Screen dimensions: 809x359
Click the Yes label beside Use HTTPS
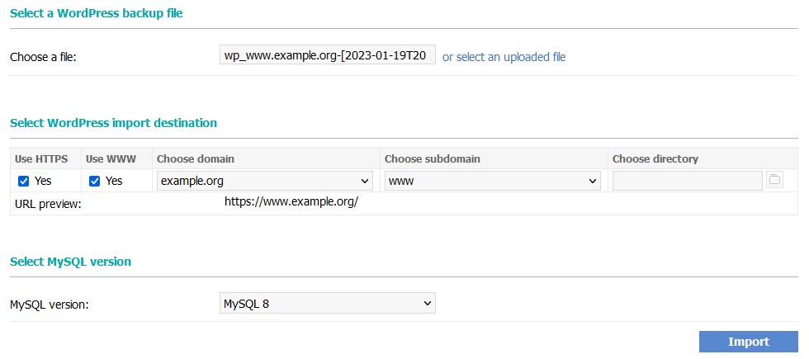pos(43,181)
